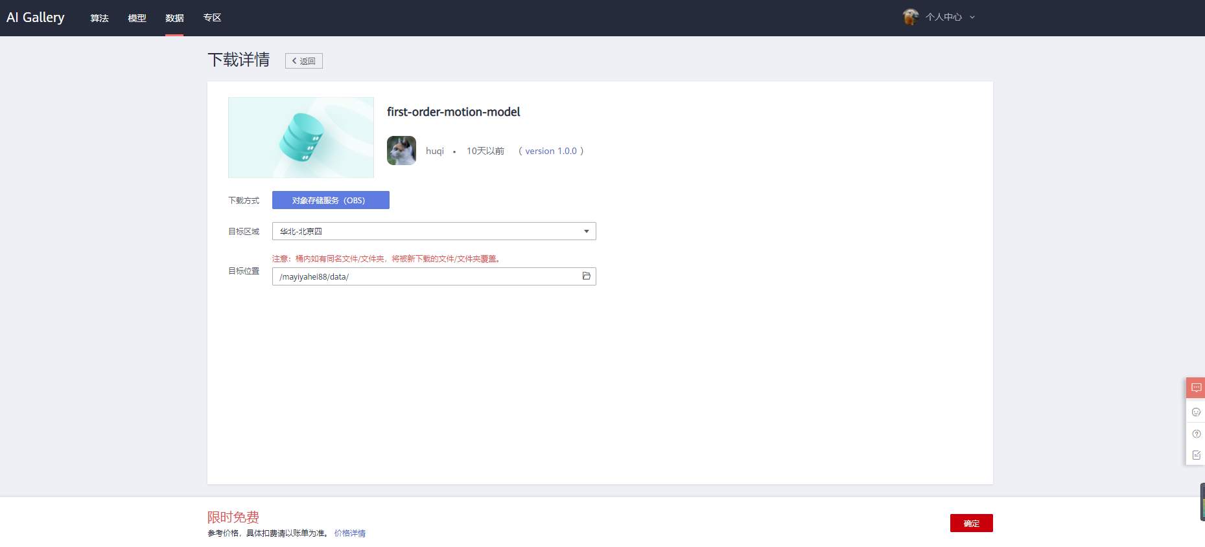Click the note edit sidebar icon

[1197, 455]
